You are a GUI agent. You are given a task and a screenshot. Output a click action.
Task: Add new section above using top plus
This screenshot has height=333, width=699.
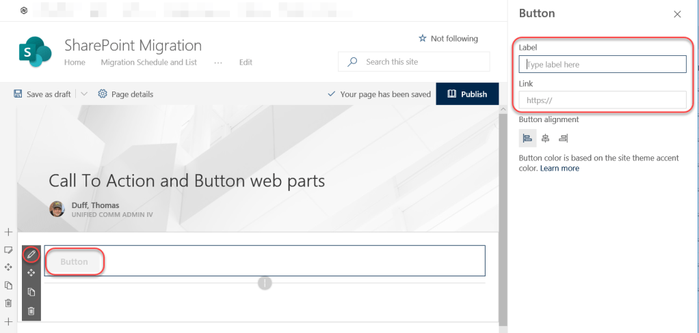click(x=8, y=232)
